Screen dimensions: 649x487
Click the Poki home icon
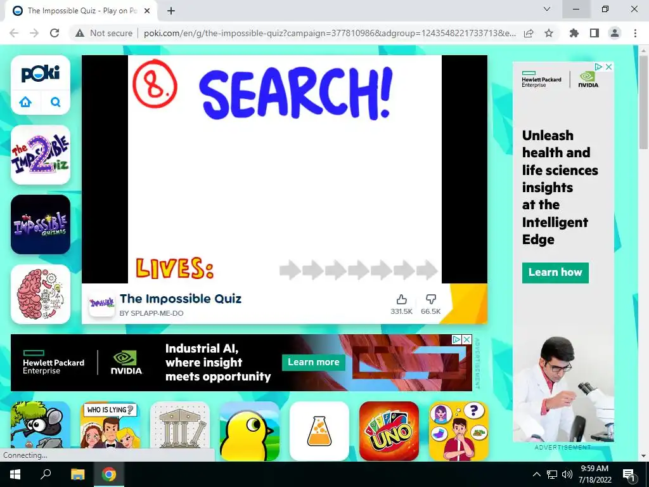click(25, 102)
